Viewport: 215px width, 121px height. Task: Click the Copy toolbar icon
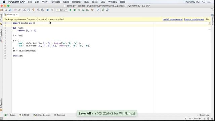(x=29, y=10)
